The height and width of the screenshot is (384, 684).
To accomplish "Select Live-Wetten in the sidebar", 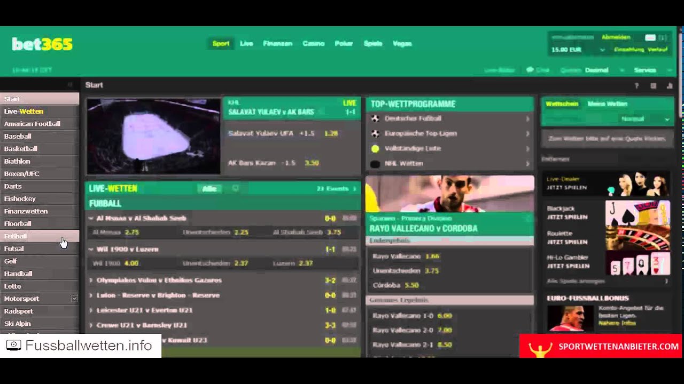I will (40, 111).
